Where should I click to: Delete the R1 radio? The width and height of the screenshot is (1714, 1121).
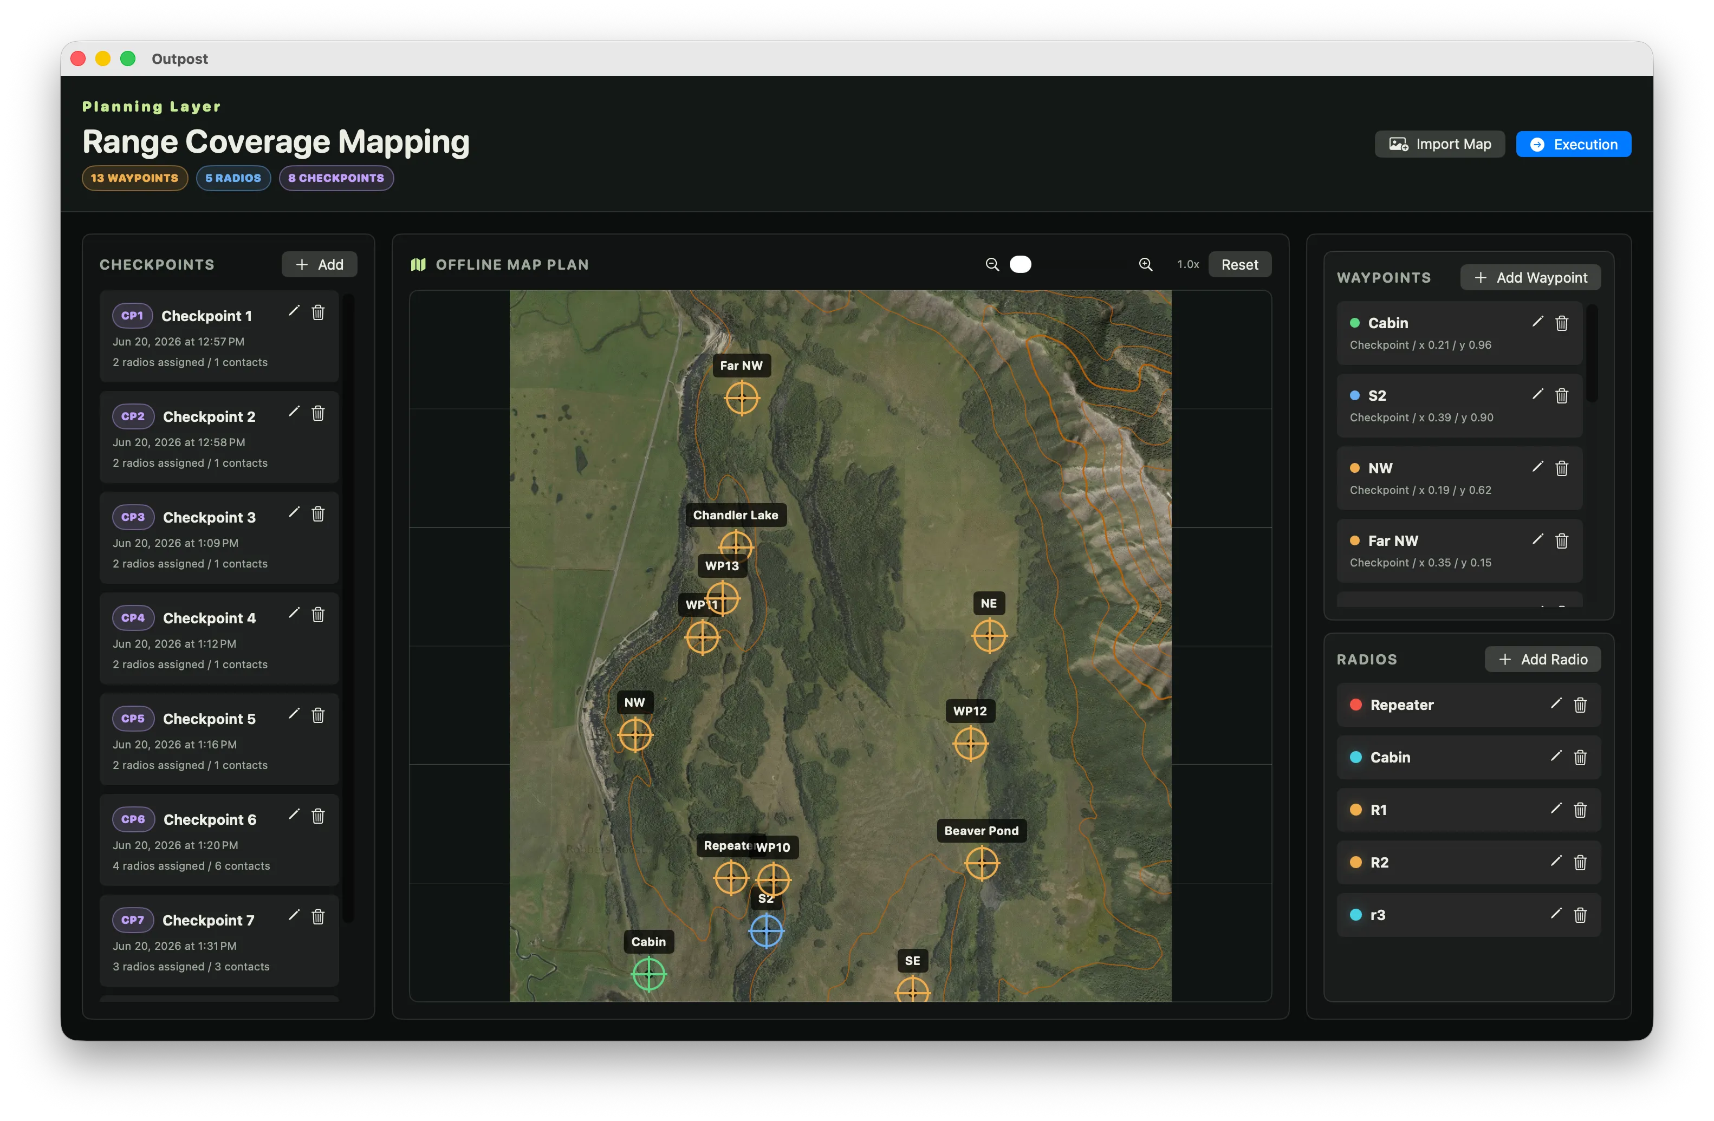[1580, 810]
